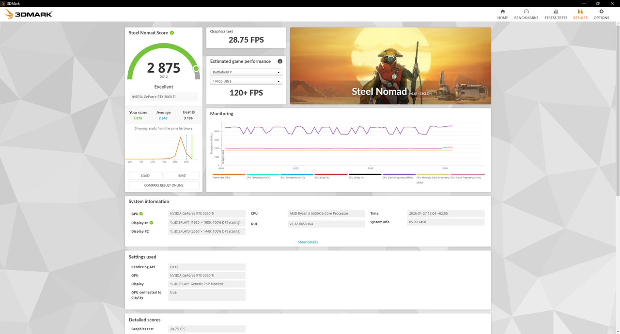
Task: Open the Stress Tests section
Action: click(x=556, y=14)
